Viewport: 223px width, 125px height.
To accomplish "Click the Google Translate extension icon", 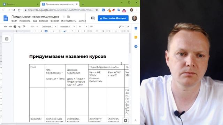I will [x=119, y=10].
